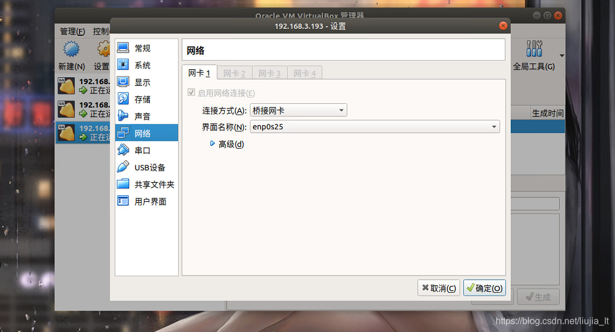The width and height of the screenshot is (615, 332).
Task: Select the 存储 (Storage) disk icon
Action: (x=123, y=99)
